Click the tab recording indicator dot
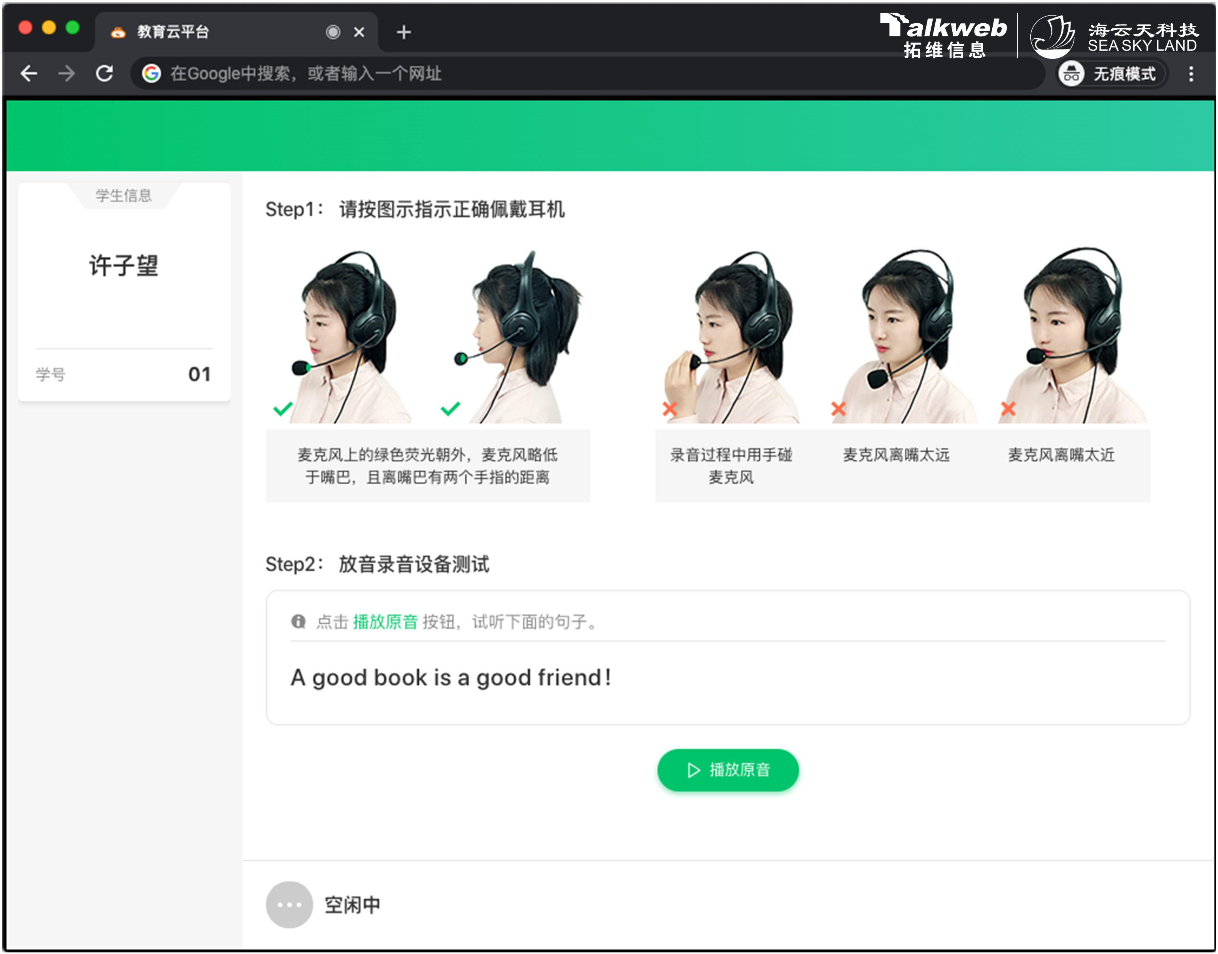The height and width of the screenshot is (954, 1218). point(333,32)
